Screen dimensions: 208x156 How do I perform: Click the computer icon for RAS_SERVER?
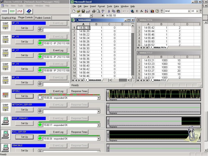[x=5, y=135]
